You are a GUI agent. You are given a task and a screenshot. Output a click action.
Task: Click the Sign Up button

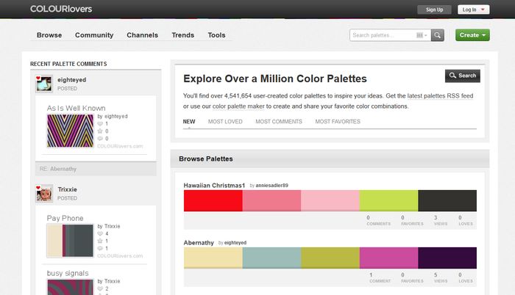pyautogui.click(x=435, y=10)
